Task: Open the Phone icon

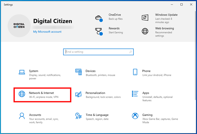Action: coord(135,72)
